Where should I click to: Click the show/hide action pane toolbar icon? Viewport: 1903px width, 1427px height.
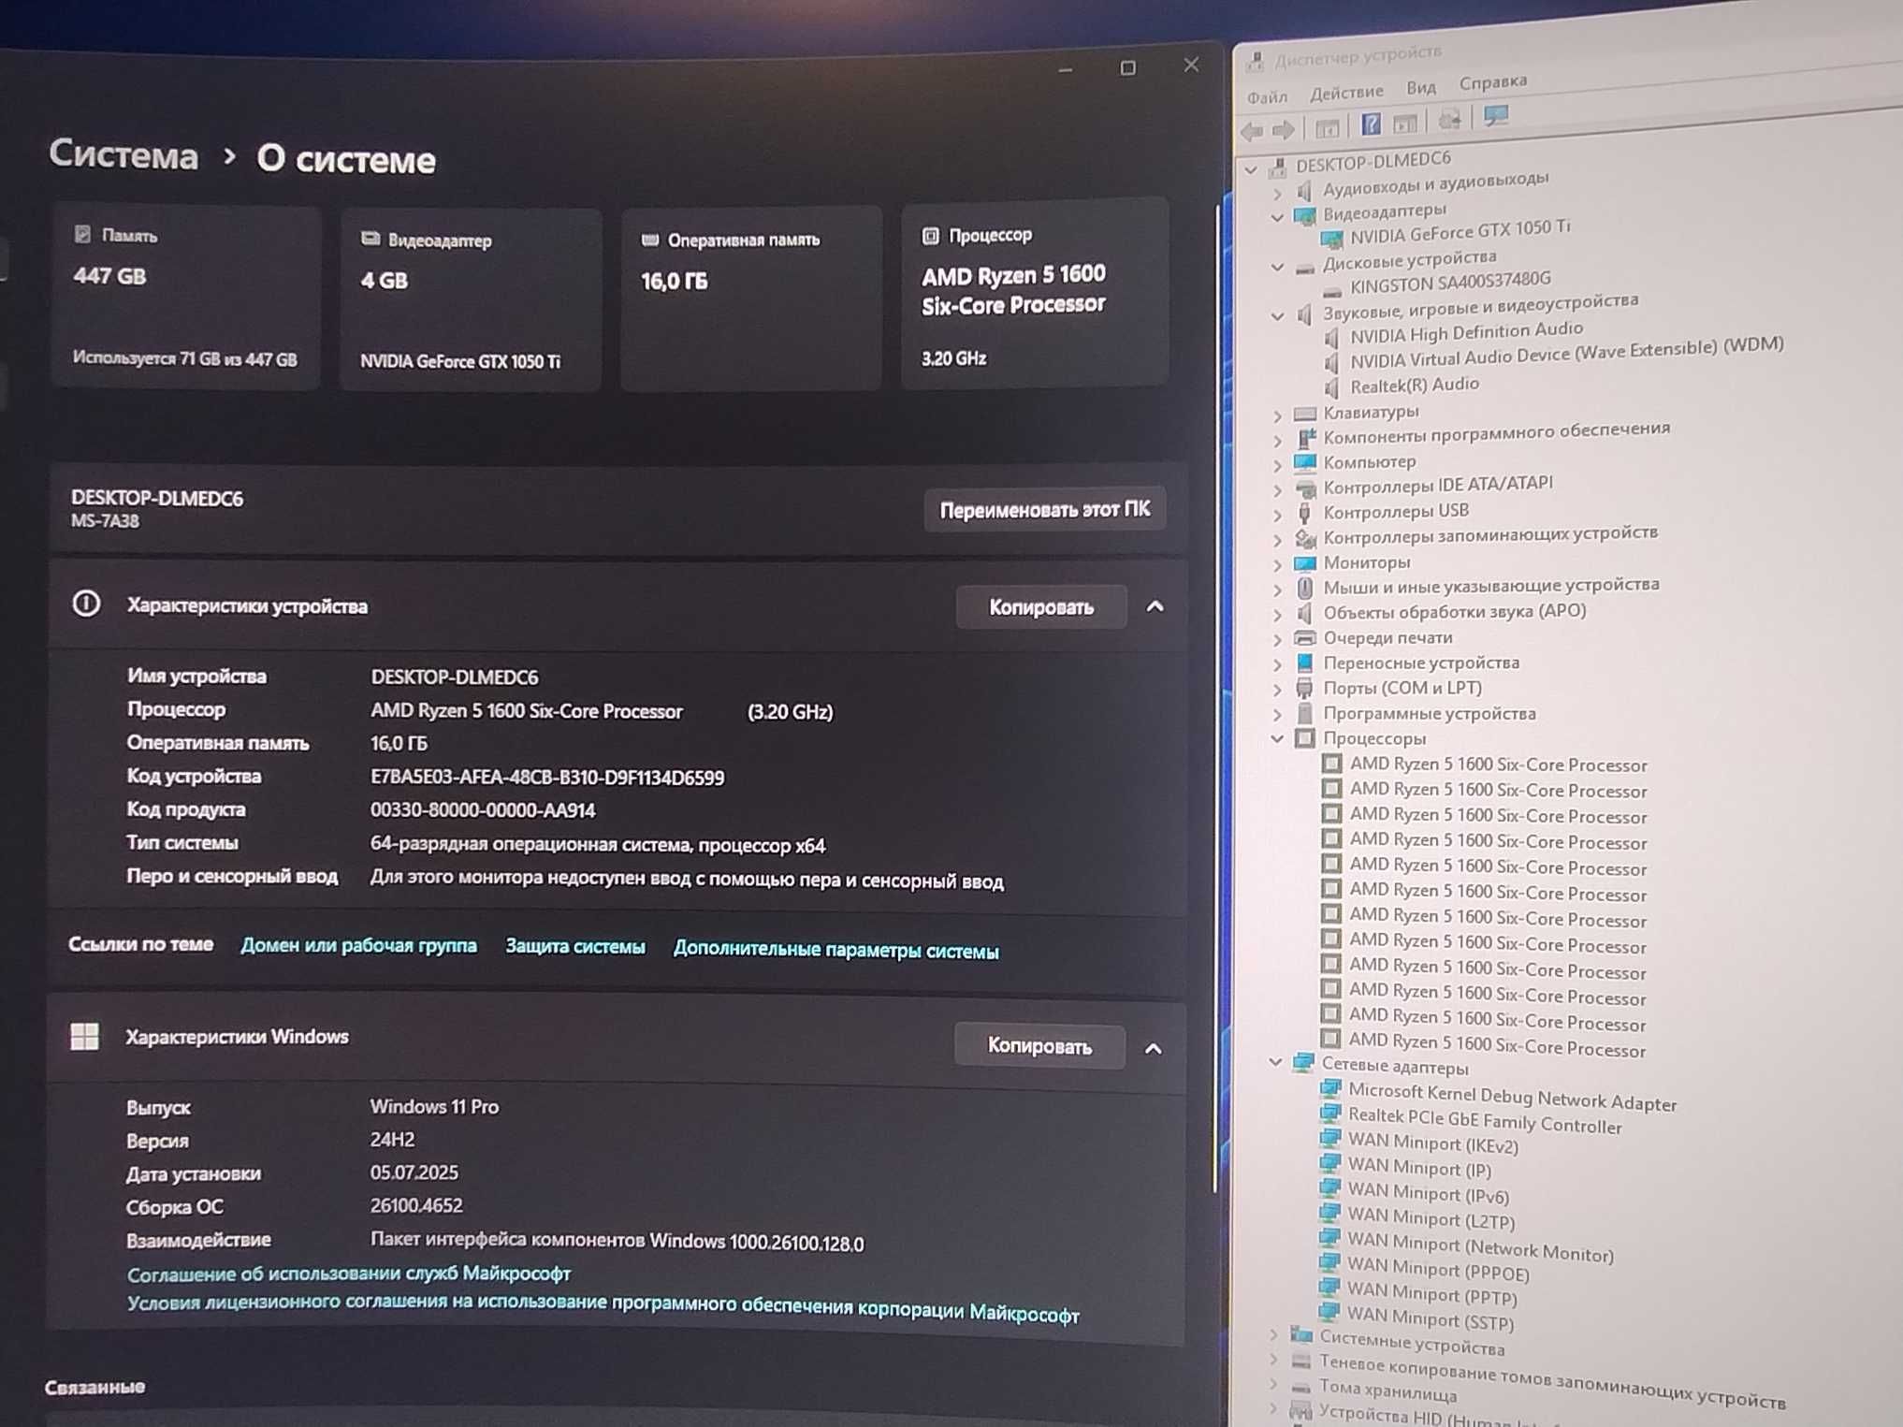(1404, 124)
